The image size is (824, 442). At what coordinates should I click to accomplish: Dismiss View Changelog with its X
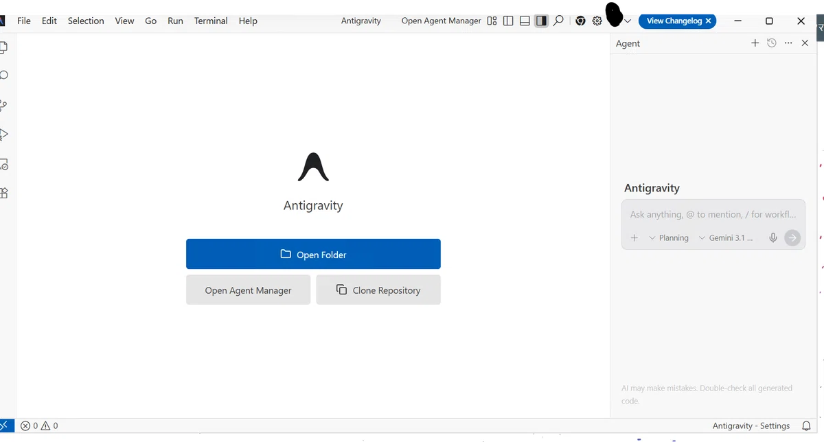709,21
